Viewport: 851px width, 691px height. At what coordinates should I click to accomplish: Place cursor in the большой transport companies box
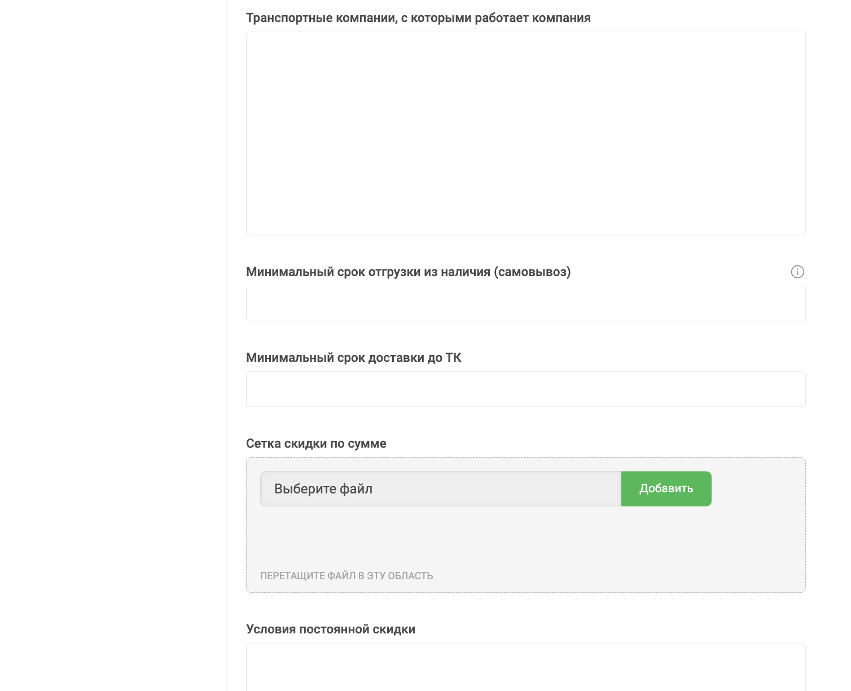click(x=525, y=133)
